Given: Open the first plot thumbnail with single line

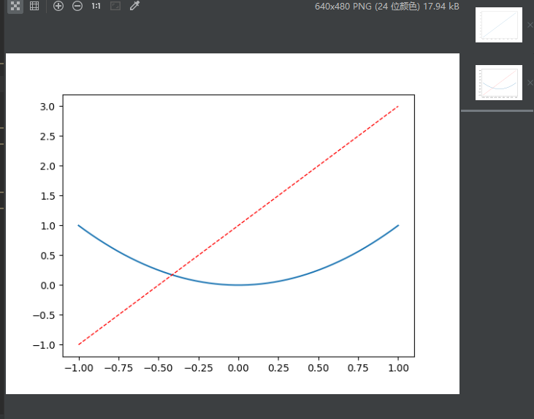Looking at the screenshot, I should coord(499,25).
